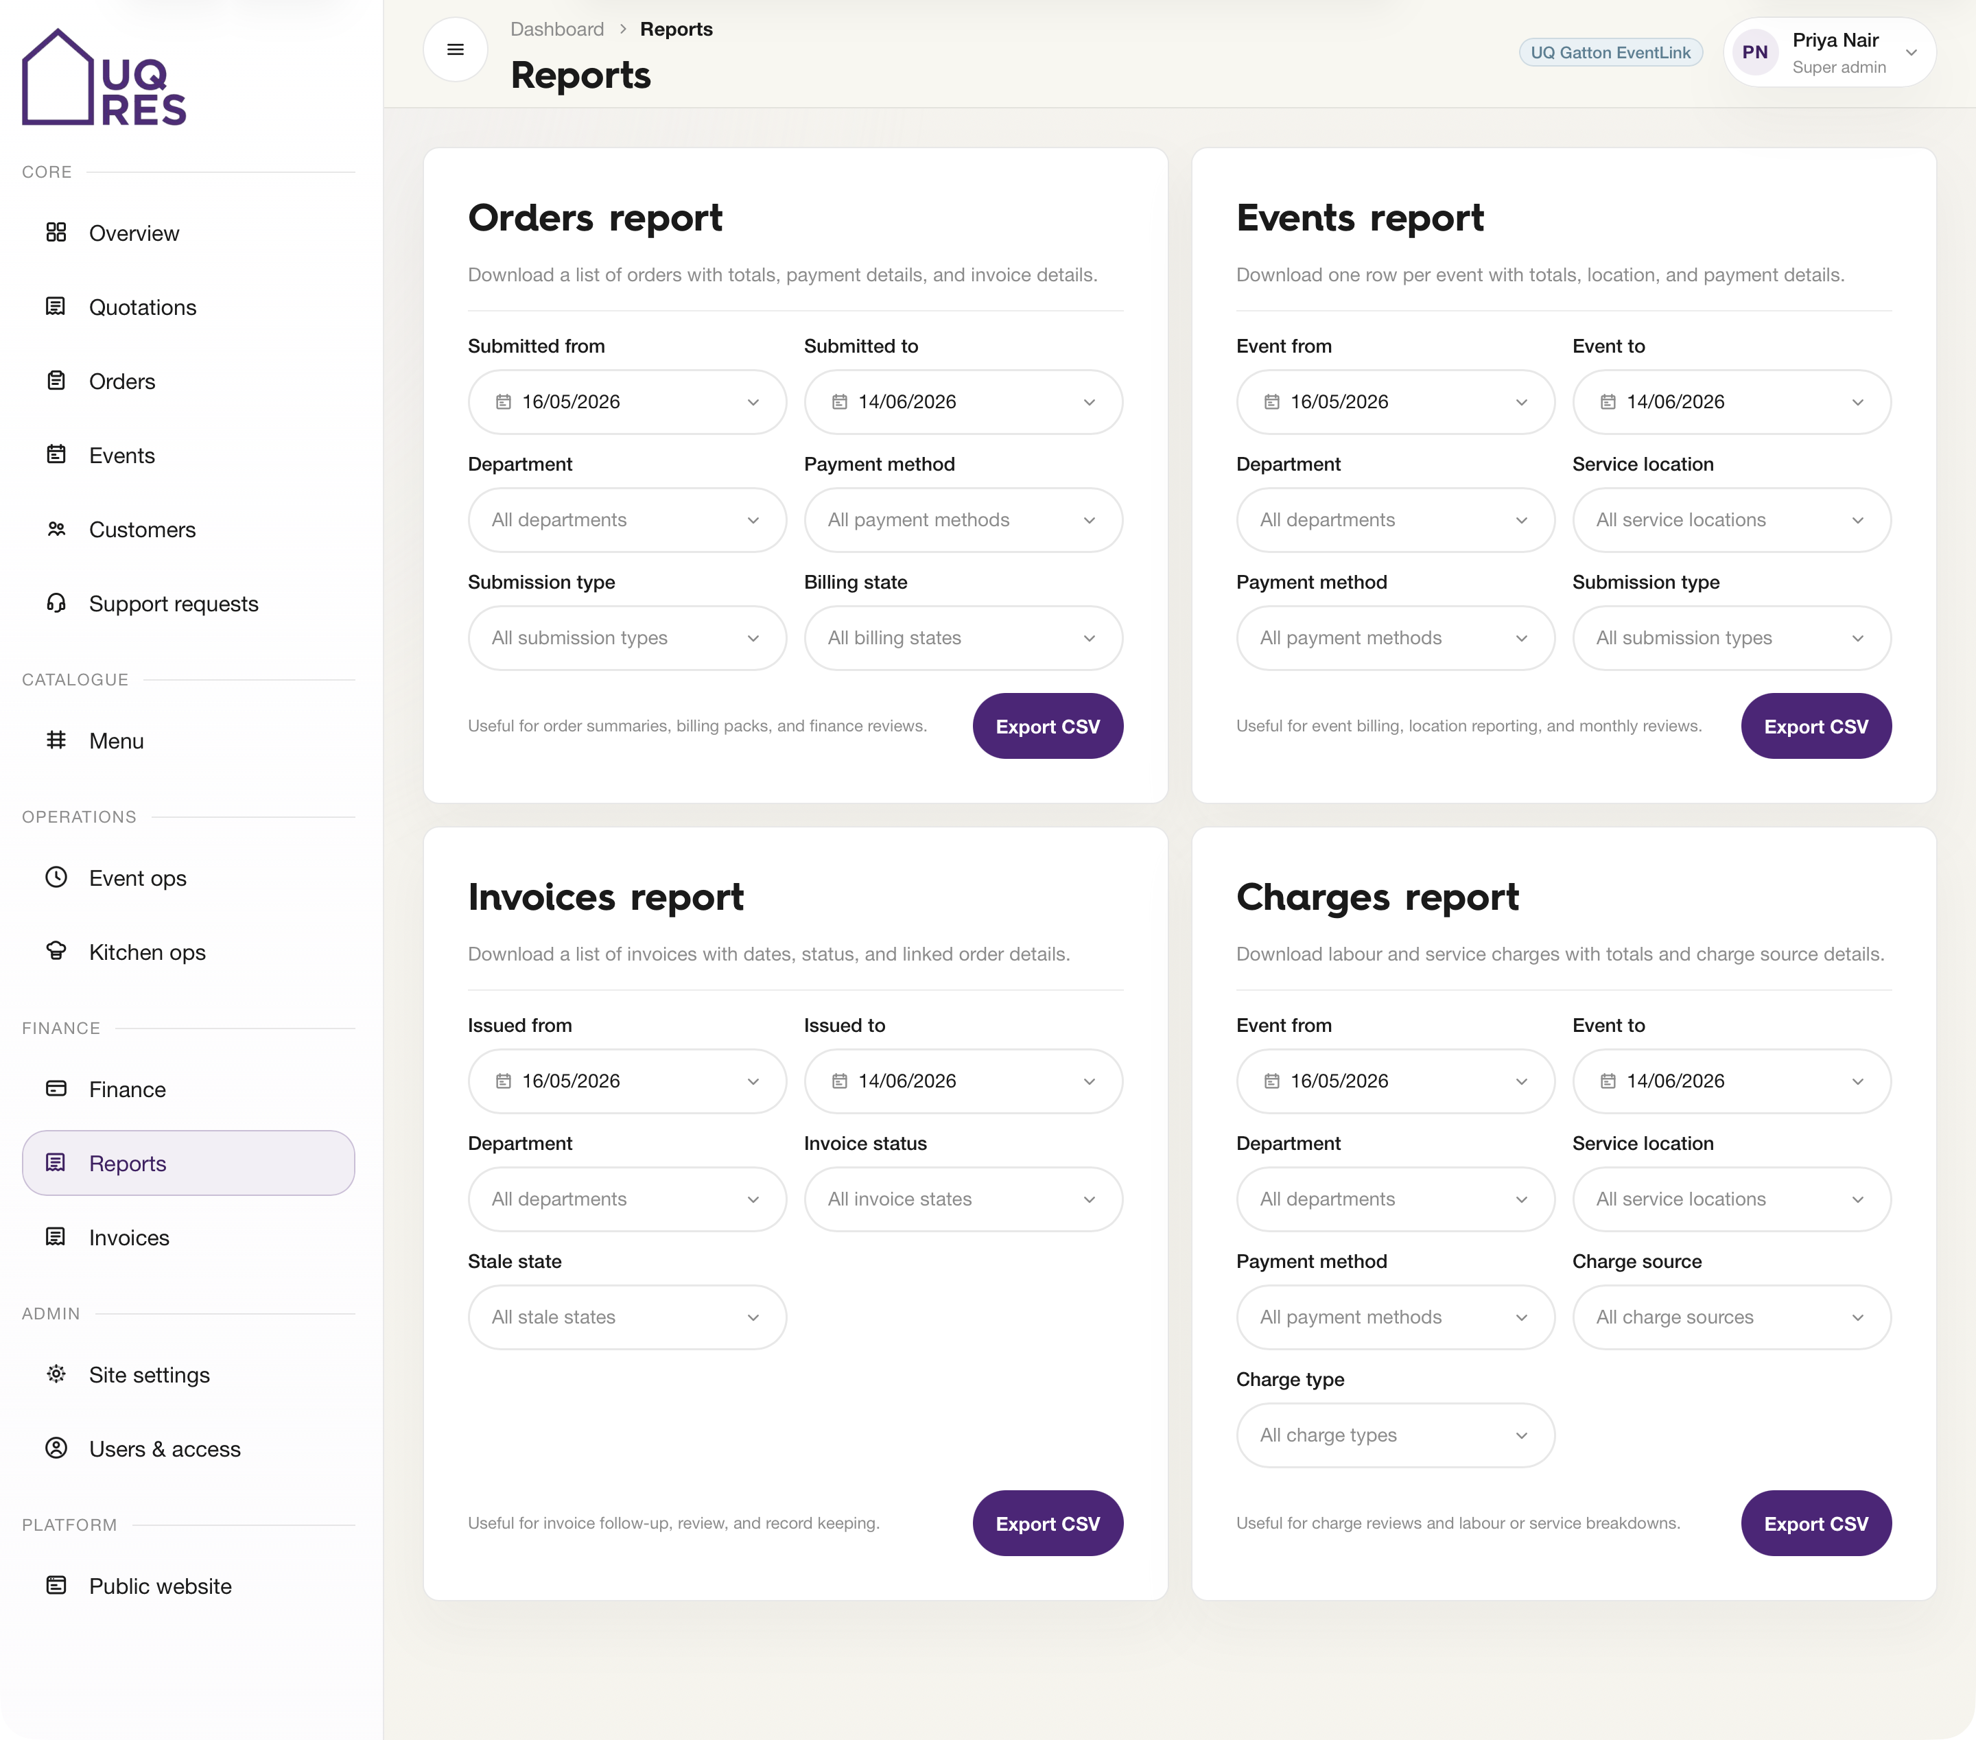Click the Site settings gear icon
This screenshot has height=1740, width=1976.
pos(56,1374)
